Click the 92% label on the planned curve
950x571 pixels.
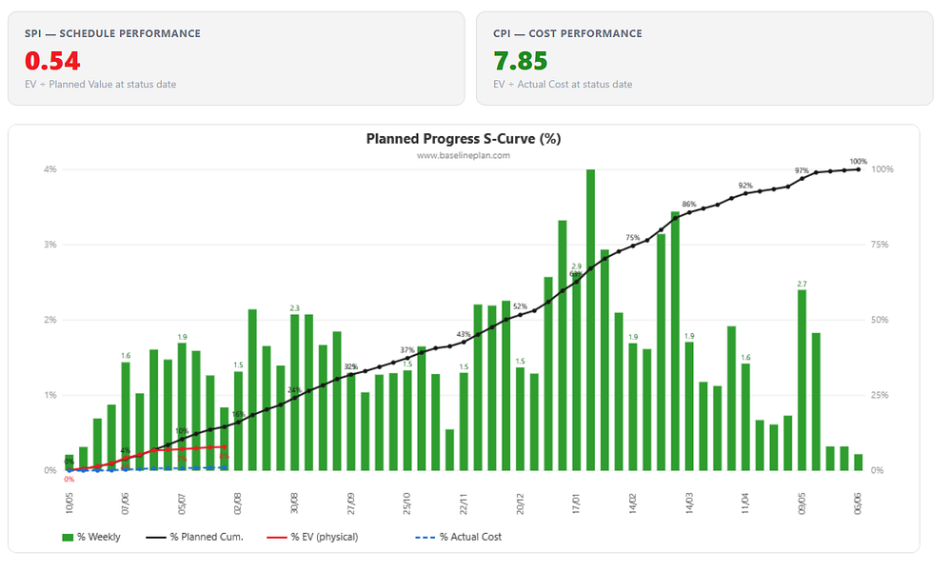[x=746, y=186]
